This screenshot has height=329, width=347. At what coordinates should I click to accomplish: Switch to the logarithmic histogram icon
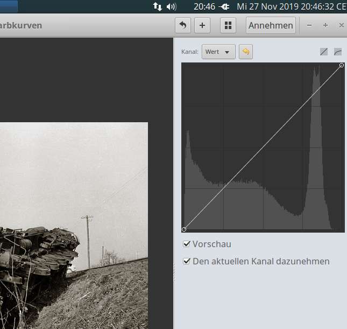pos(338,52)
